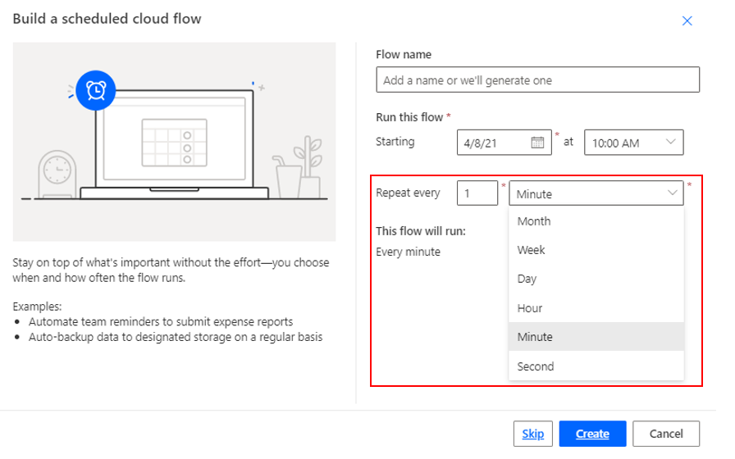The width and height of the screenshot is (735, 459).
Task: Choose Day from the frequency list
Action: tap(596, 279)
